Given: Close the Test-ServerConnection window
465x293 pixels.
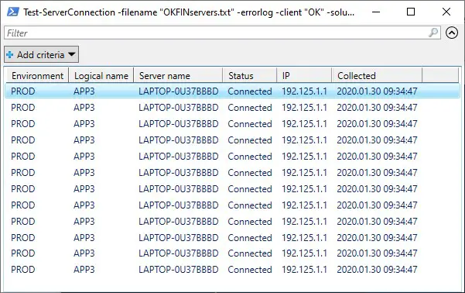Looking at the screenshot, I should (x=446, y=12).
